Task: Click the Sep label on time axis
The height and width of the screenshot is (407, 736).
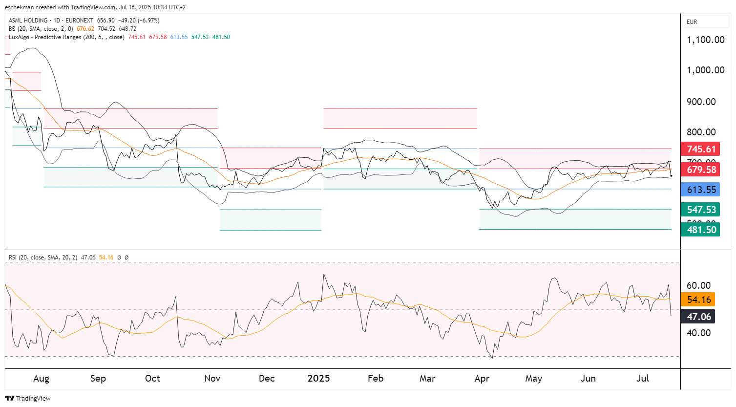Action: click(x=98, y=379)
